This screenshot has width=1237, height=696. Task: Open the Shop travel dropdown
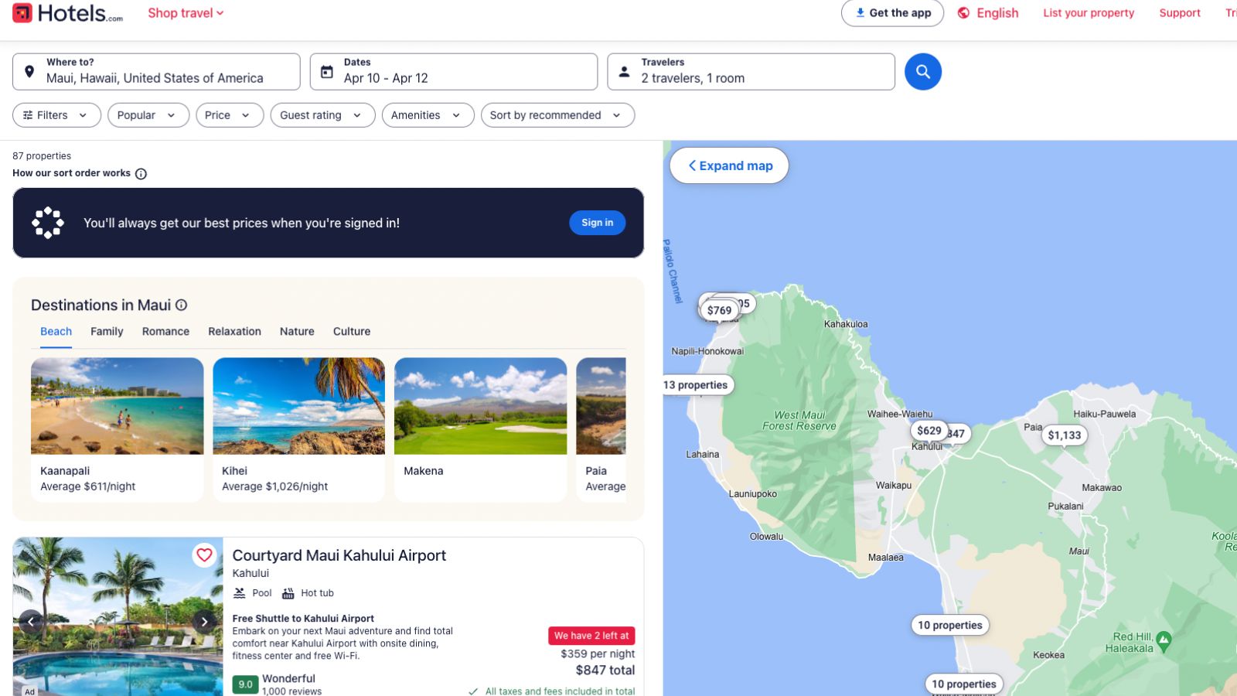pos(185,12)
